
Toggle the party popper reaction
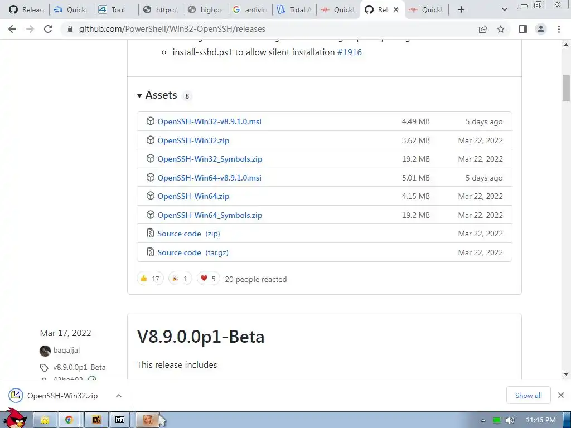(180, 279)
